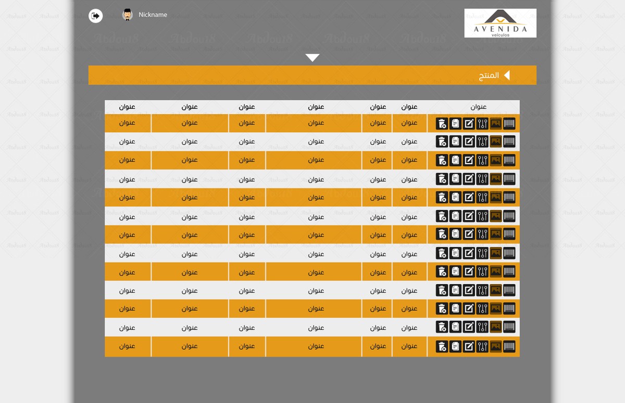This screenshot has width=625, height=403.
Task: Collapse the المنتج section arrow
Action: (x=506, y=76)
